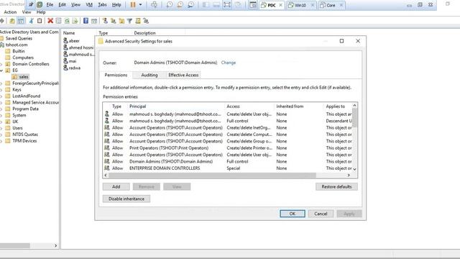
Task: Click Cancel in Advanced Security Settings
Action: click(321, 214)
